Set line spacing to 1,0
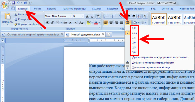This screenshot has width=195, height=102. coord(134,28)
